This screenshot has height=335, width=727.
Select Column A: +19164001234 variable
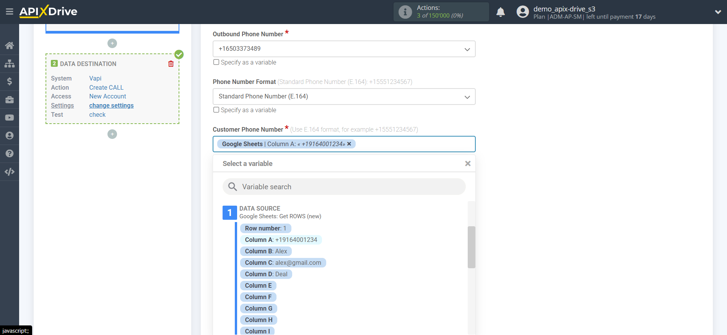[281, 240]
